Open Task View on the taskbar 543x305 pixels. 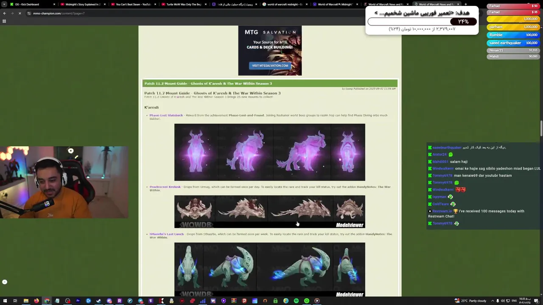tap(15, 301)
